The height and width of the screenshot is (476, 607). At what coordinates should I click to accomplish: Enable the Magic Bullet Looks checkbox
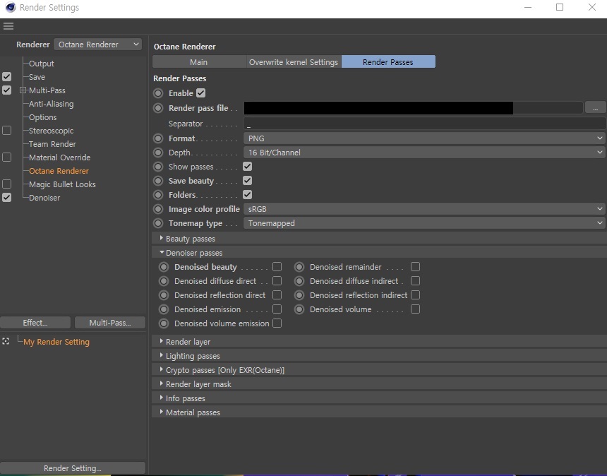coord(7,184)
